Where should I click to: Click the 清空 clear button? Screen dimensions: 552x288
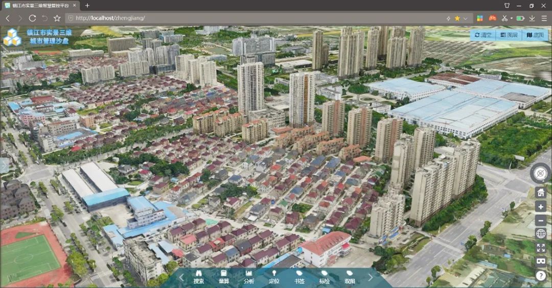coord(482,35)
